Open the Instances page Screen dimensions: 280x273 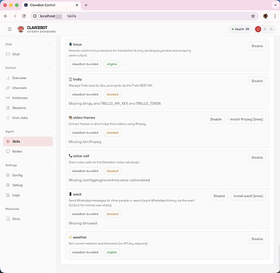pos(28,98)
